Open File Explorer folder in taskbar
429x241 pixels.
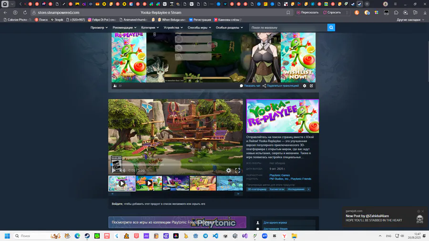(x=294, y=236)
